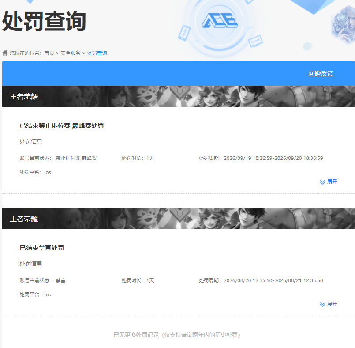This screenshot has height=348, width=355.
Task: Open the 问题反馈 link
Action: (x=321, y=73)
